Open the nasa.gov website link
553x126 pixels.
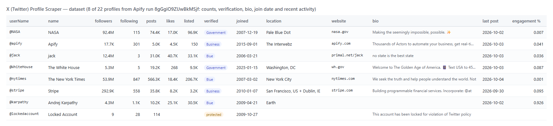point(340,32)
